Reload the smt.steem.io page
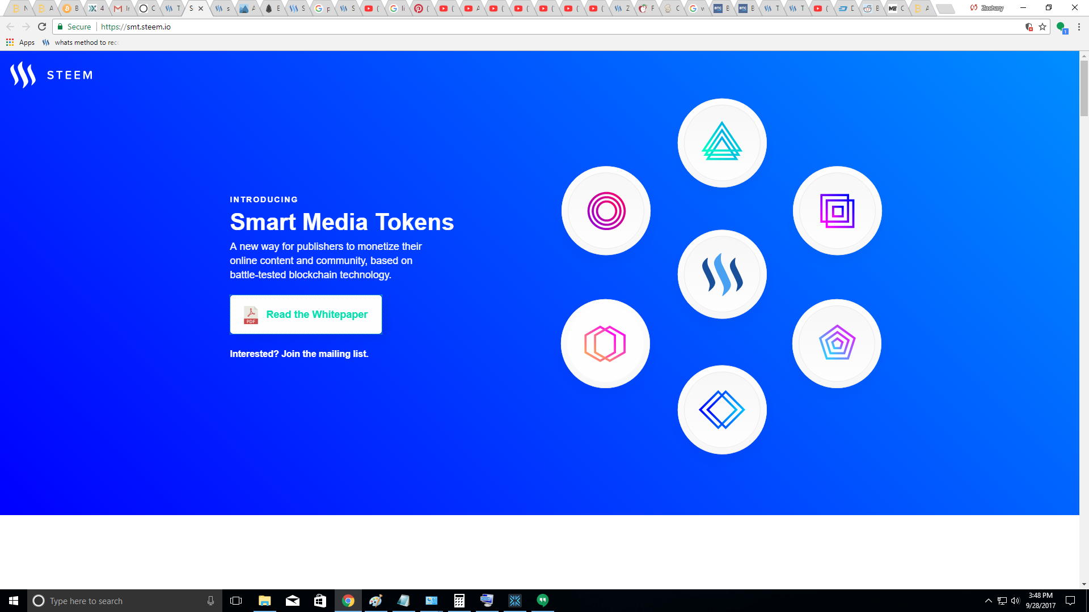This screenshot has height=612, width=1089. tap(42, 27)
